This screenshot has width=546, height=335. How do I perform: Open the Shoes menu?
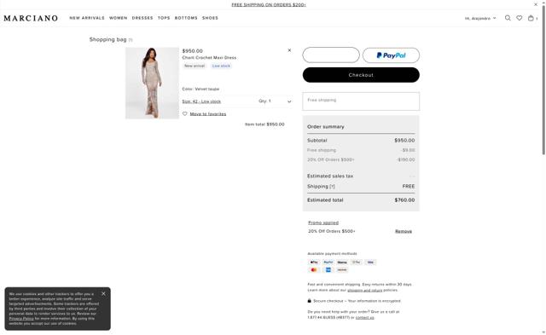pyautogui.click(x=211, y=18)
